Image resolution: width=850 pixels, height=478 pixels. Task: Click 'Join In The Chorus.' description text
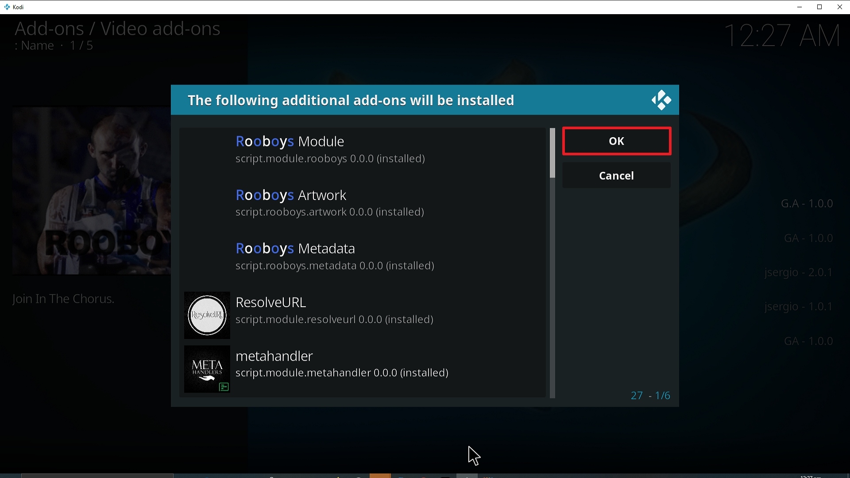(63, 299)
